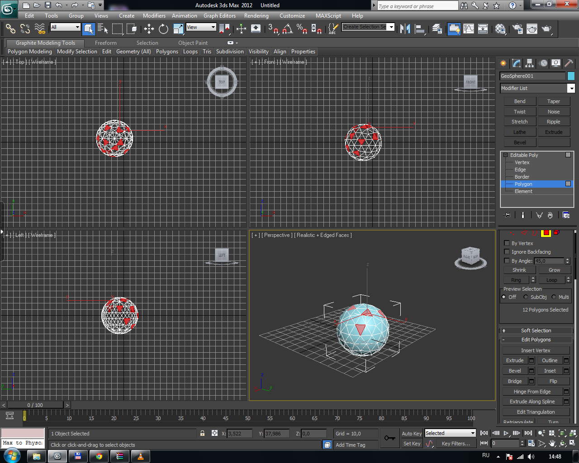Image resolution: width=579 pixels, height=463 pixels.
Task: Open the Rendering menu
Action: pos(256,16)
